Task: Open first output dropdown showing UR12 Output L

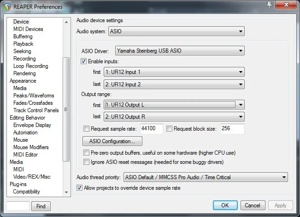Action: coord(174,105)
